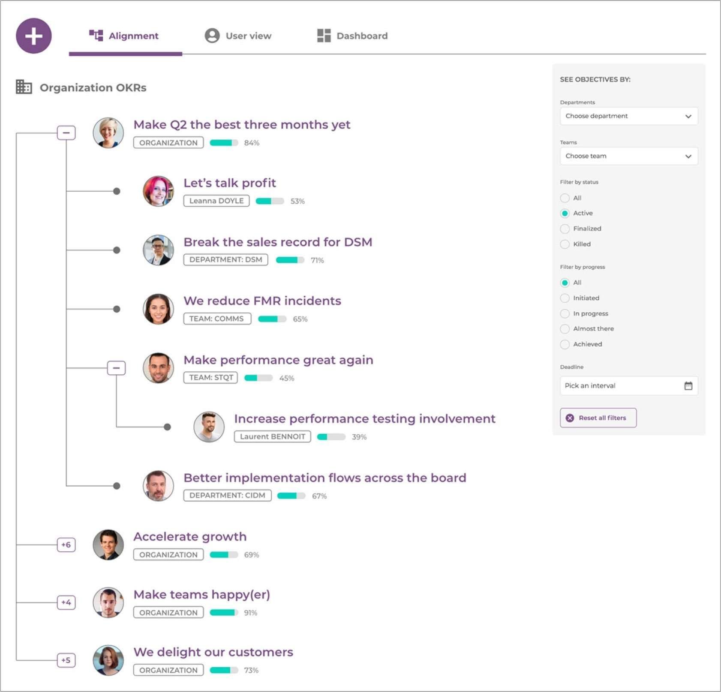Select the Finalized status radio button
Image resolution: width=721 pixels, height=692 pixels.
[x=565, y=229]
